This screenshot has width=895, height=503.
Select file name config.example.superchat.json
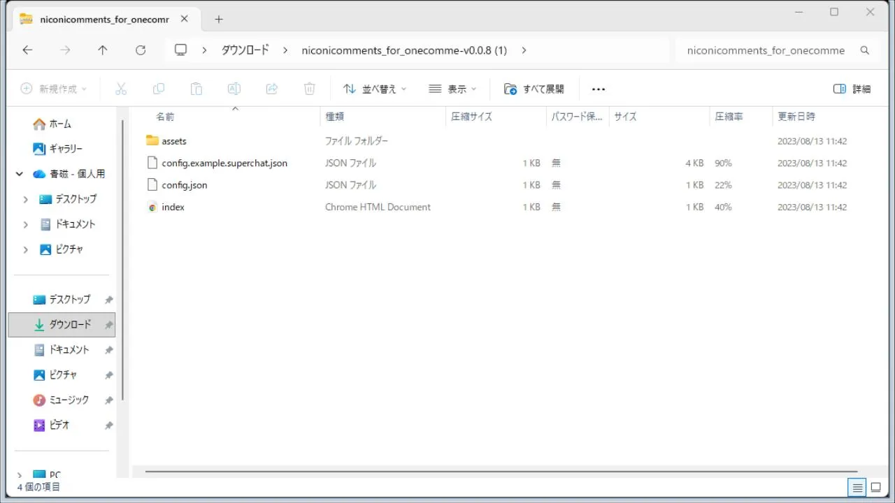point(224,163)
